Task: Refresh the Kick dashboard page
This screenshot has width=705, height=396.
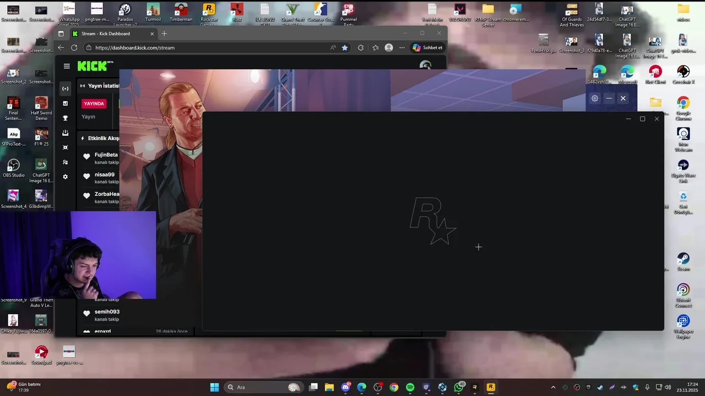Action: 74,48
